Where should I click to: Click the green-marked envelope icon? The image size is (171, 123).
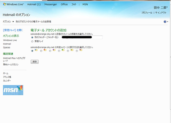[x=63, y=50]
